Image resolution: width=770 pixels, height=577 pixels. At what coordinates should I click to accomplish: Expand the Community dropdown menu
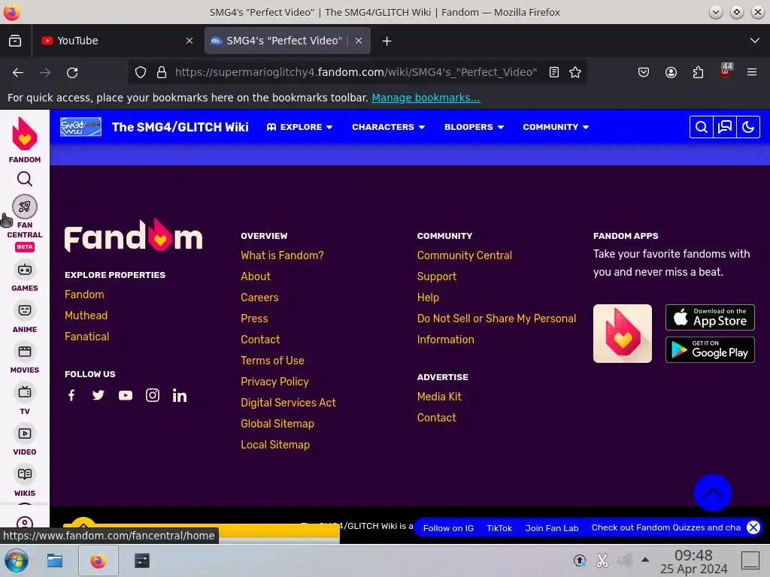click(556, 127)
